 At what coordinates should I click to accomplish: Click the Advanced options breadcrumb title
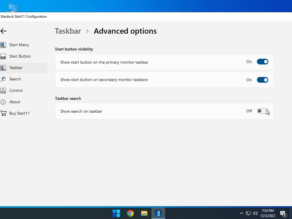point(125,31)
